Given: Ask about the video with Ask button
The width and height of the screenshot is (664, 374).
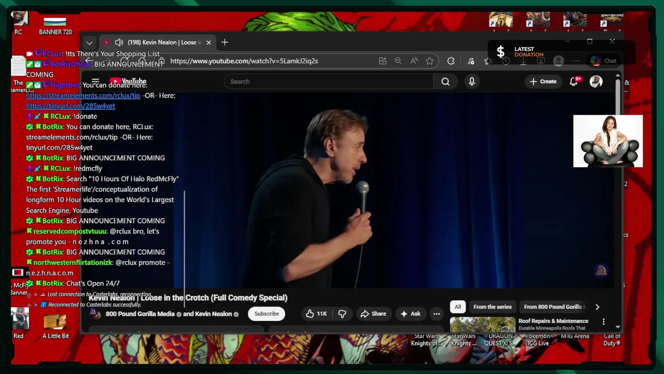Looking at the screenshot, I should click(410, 314).
